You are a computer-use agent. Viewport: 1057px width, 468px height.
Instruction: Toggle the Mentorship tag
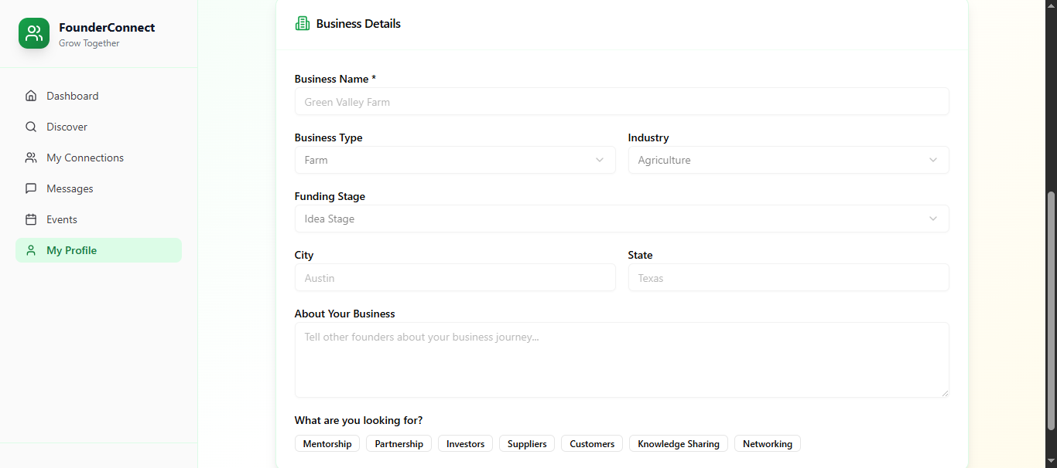pyautogui.click(x=327, y=444)
